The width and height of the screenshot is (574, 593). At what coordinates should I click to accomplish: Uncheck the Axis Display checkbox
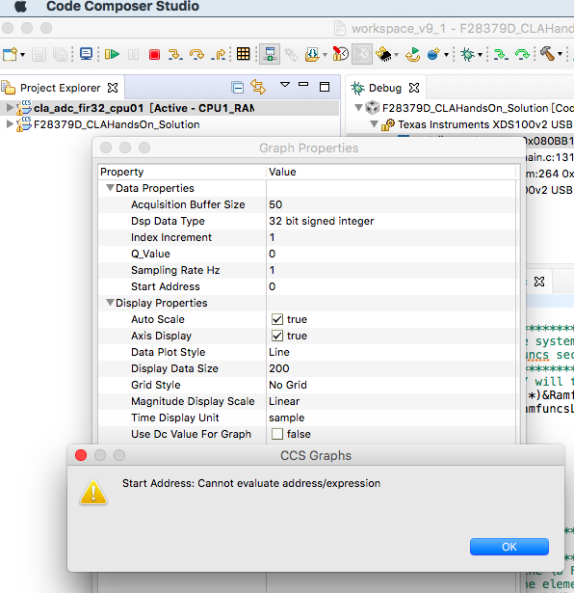[x=277, y=336]
